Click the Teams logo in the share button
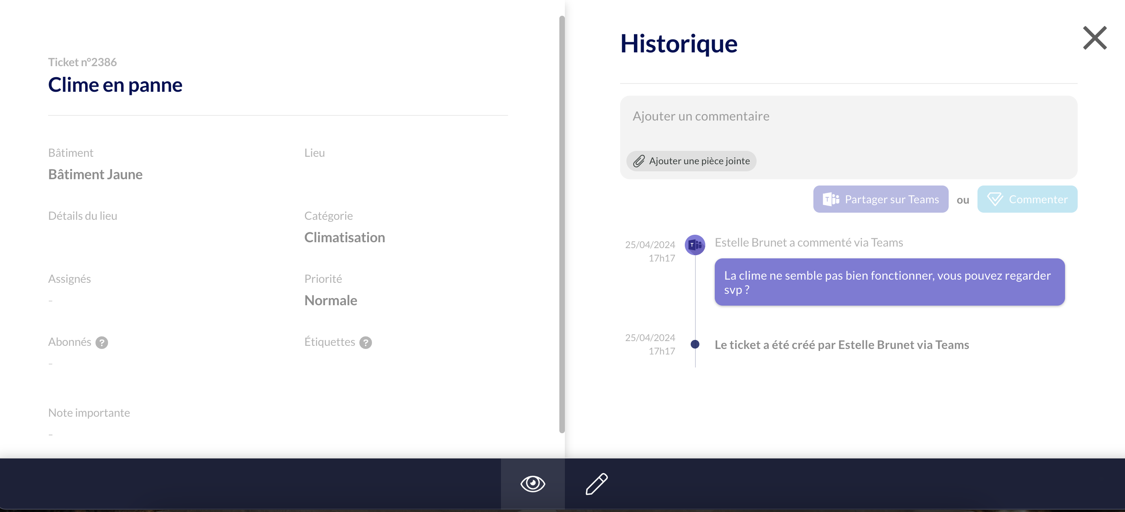 (830, 199)
